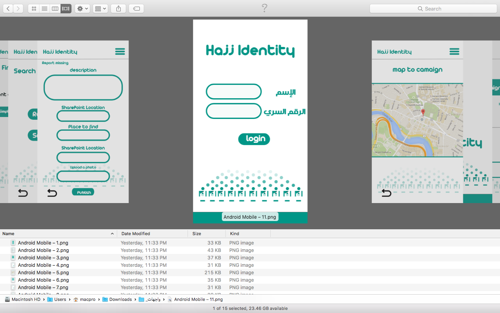Click the question mark title icon
The height and width of the screenshot is (313, 500).
264,8
